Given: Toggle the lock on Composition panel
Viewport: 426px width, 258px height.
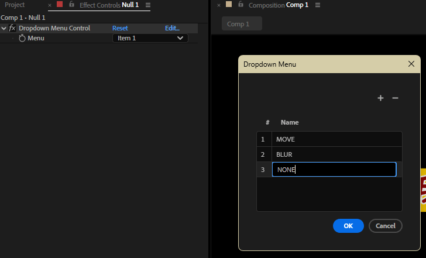Looking at the screenshot, I should coord(241,5).
